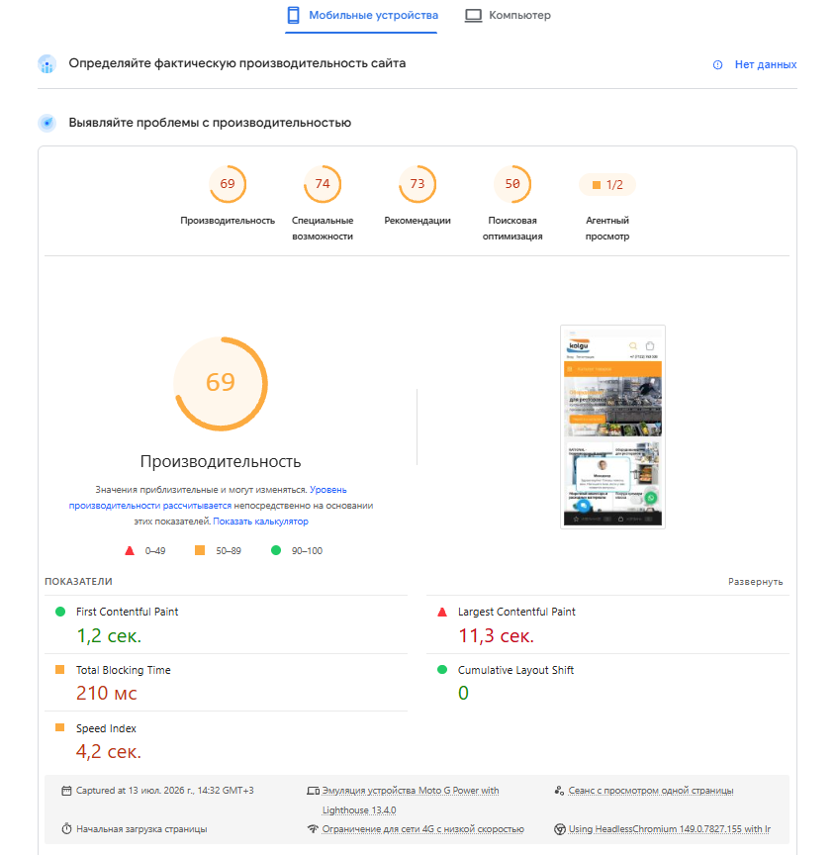The image size is (836, 855).
Task: Click the info icon beside Нет данных
Action: 717,65
